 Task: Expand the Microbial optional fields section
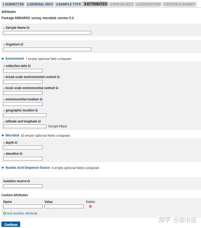coord(12,135)
